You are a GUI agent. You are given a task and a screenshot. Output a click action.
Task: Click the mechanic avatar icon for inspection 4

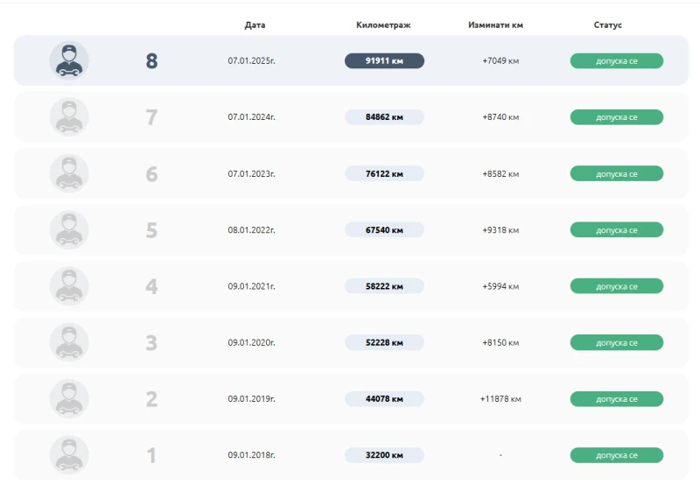[x=68, y=286]
